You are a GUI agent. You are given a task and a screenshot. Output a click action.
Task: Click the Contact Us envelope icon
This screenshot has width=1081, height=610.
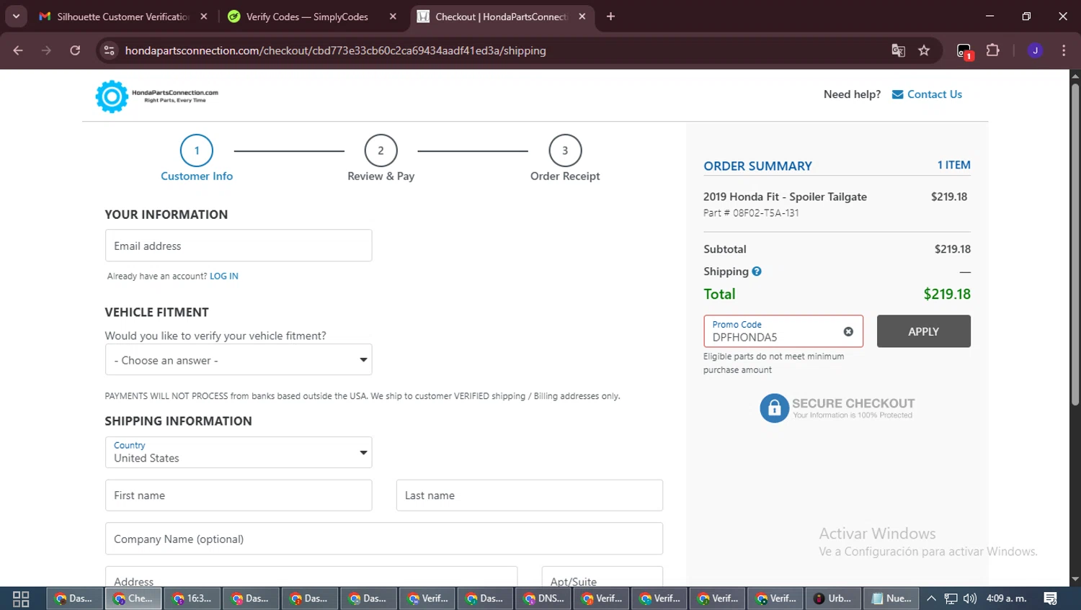897,94
